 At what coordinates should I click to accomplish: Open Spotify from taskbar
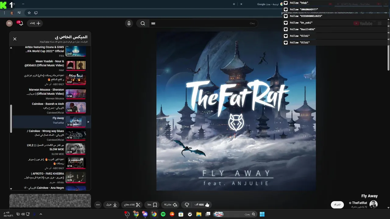(x=163, y=214)
